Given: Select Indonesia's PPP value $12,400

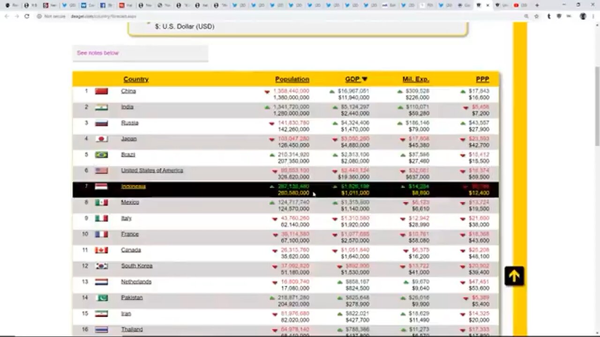Looking at the screenshot, I should [479, 193].
